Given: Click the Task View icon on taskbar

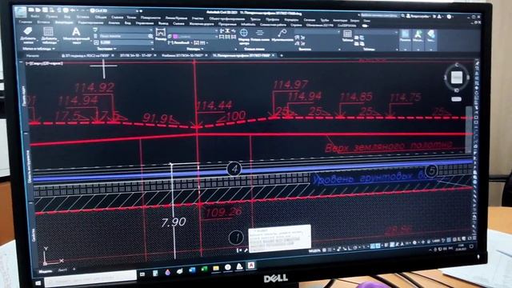Looking at the screenshot, I should 142,274.
